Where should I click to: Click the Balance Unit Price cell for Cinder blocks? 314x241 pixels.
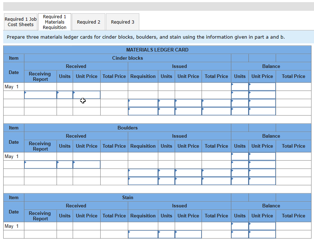(262, 86)
